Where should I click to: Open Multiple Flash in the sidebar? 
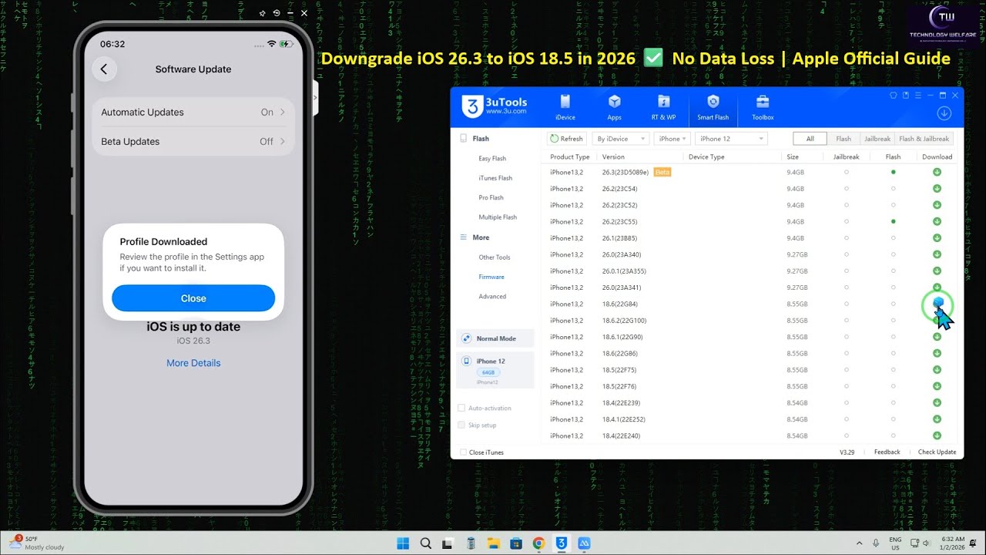tap(498, 217)
